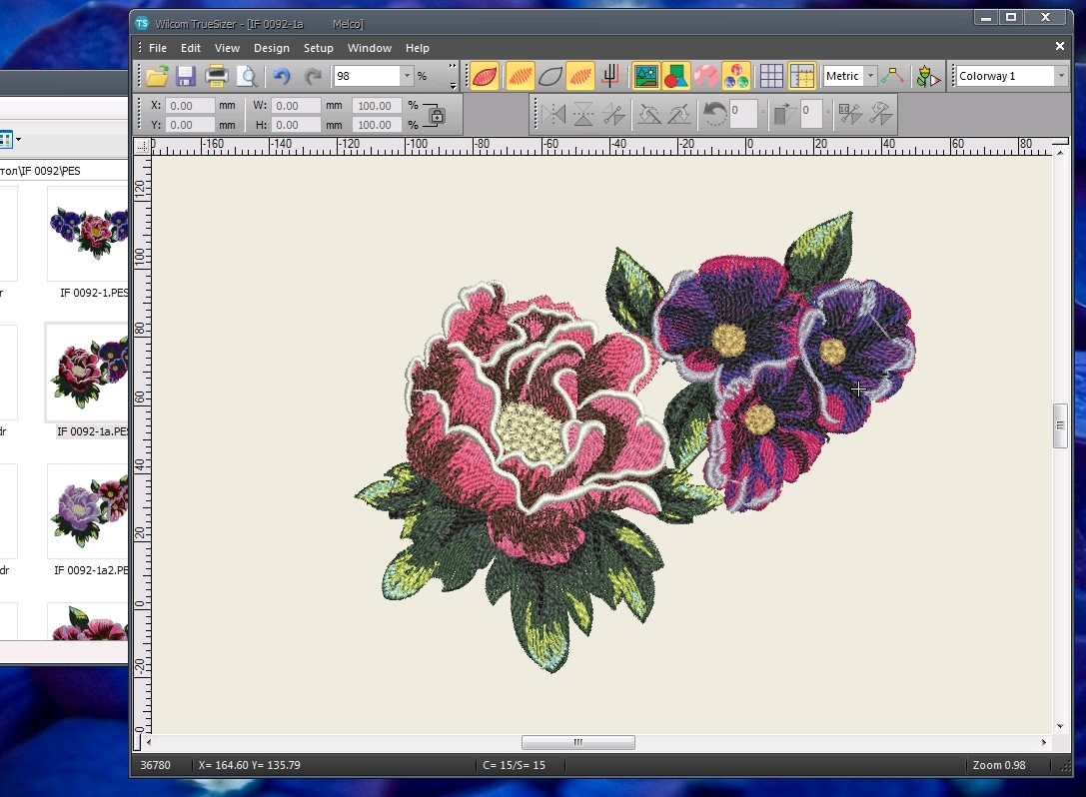The width and height of the screenshot is (1086, 797).
Task: Expand the Metric units dropdown
Action: coord(870,76)
